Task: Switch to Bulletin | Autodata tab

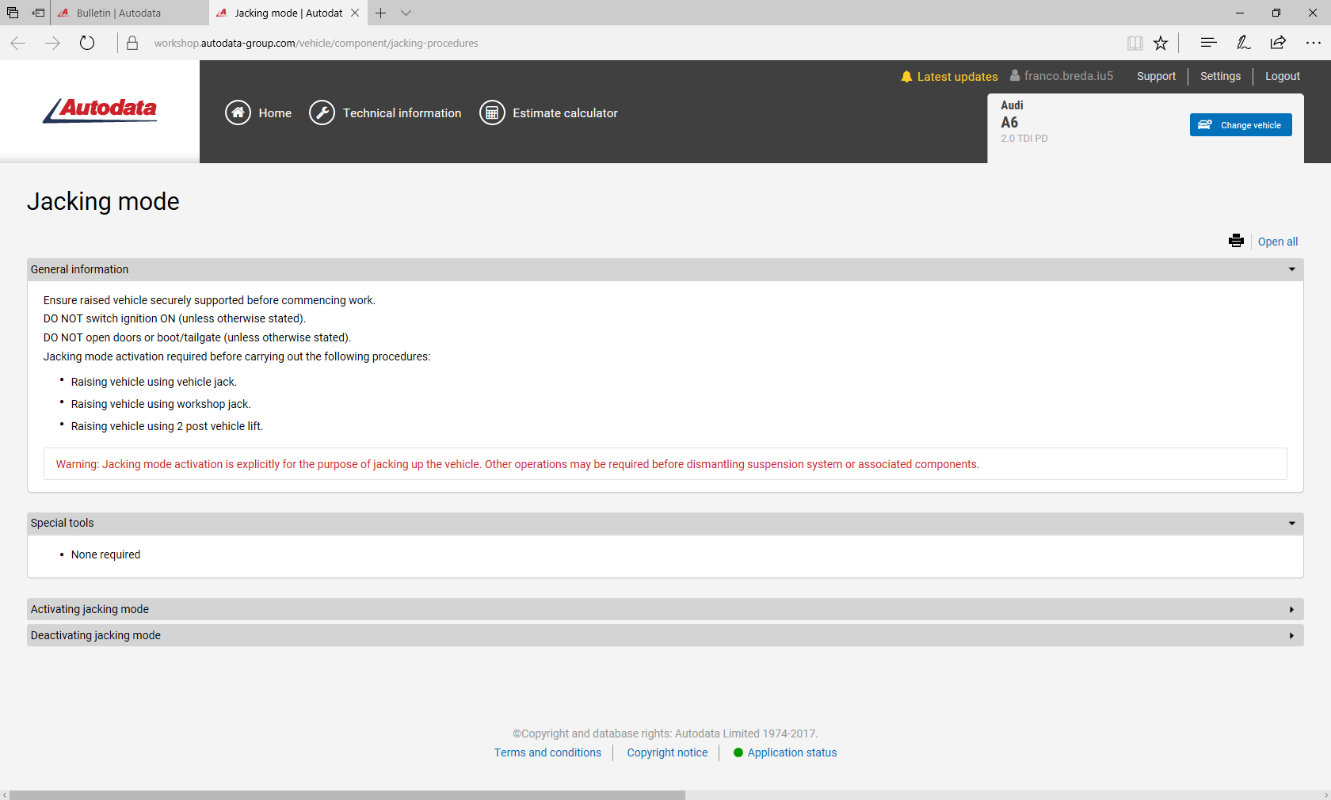Action: click(130, 13)
